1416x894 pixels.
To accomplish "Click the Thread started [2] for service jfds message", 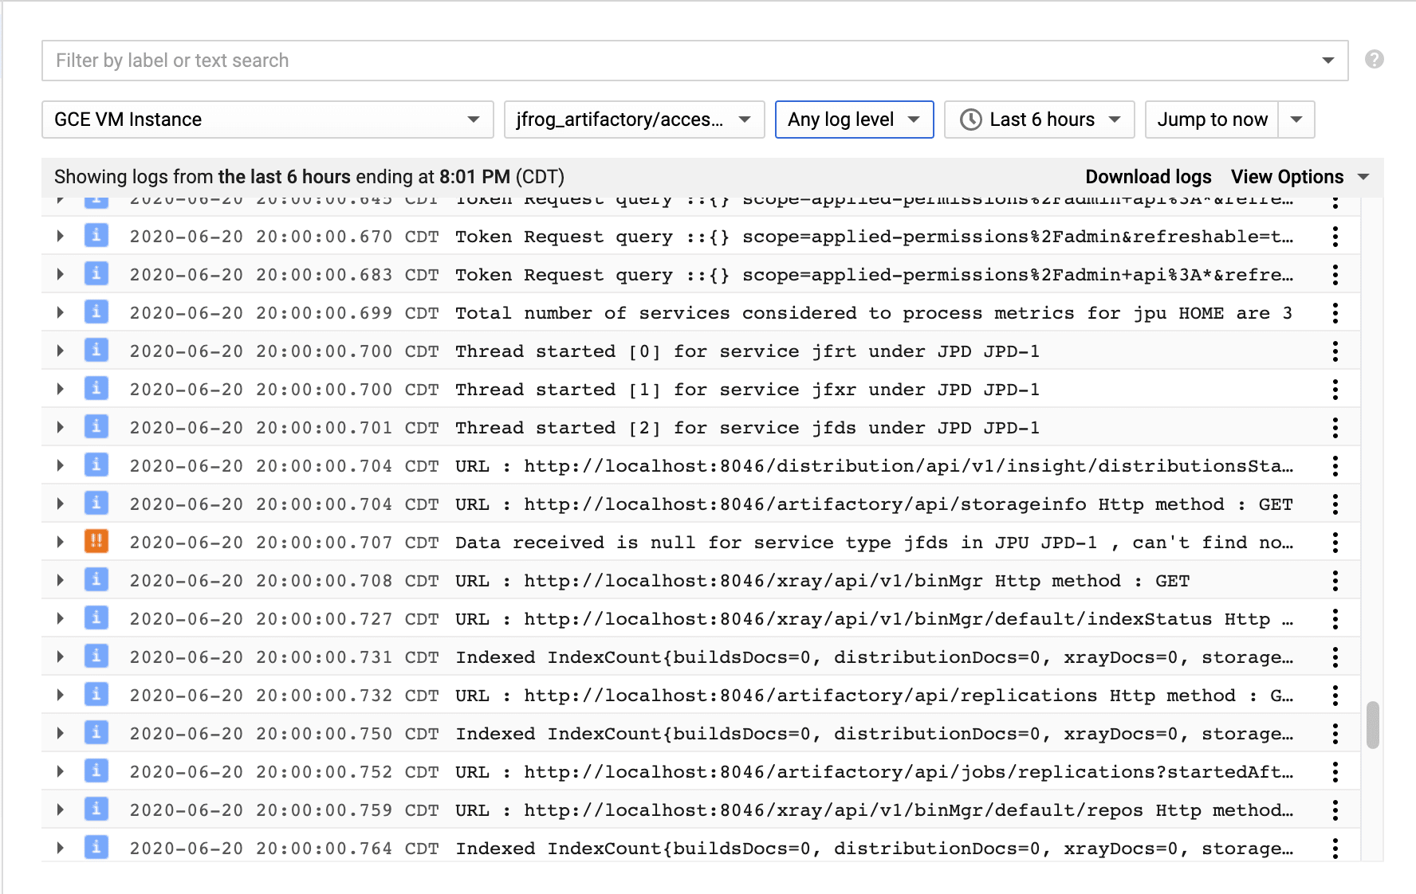I will (x=747, y=428).
